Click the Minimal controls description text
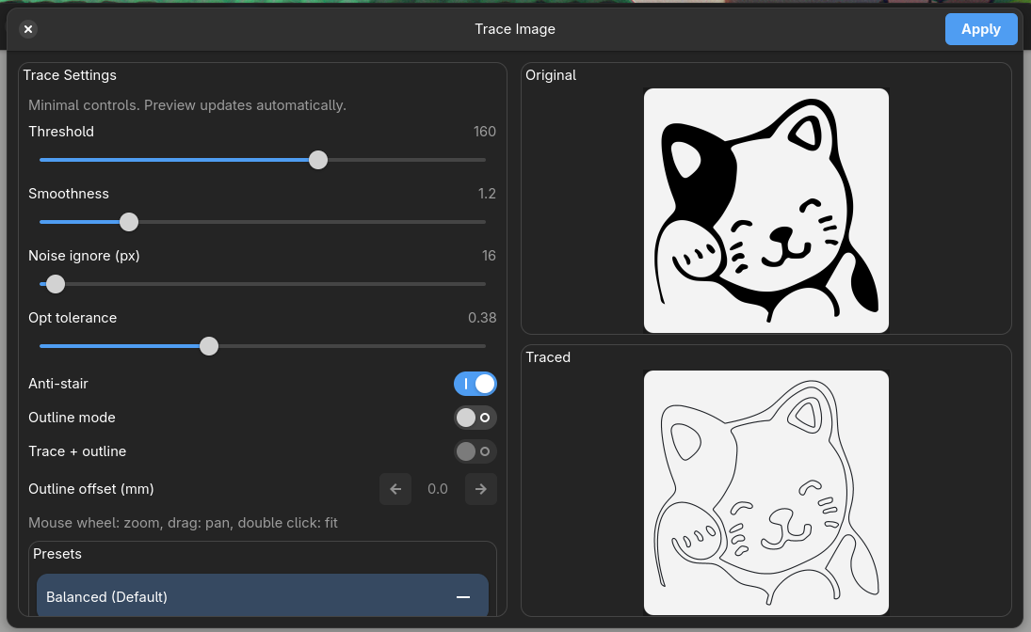This screenshot has width=1031, height=632. pos(187,105)
